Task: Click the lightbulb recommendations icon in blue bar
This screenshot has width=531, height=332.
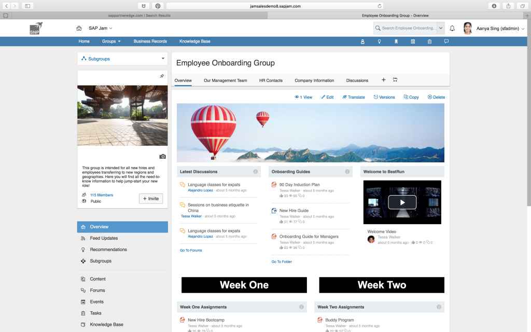Action: pos(379,41)
